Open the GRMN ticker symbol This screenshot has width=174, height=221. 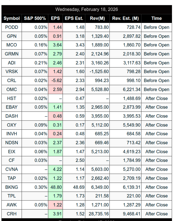click(x=12, y=54)
